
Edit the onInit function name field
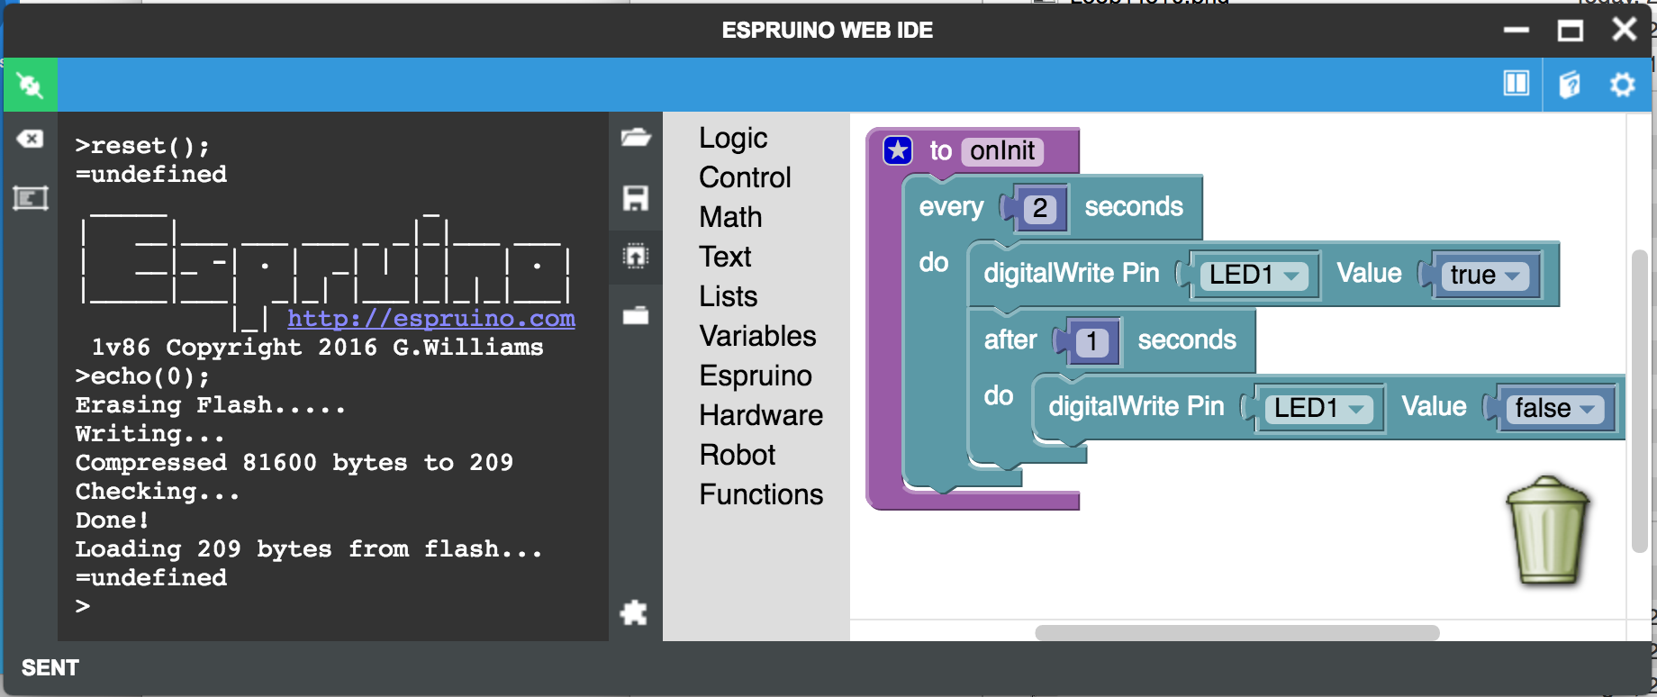pos(1002,150)
